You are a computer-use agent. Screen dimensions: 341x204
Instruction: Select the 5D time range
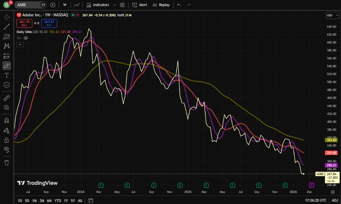[x=27, y=201]
